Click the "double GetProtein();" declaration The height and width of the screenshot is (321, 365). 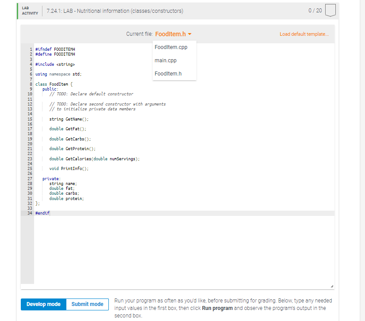tap(73, 149)
